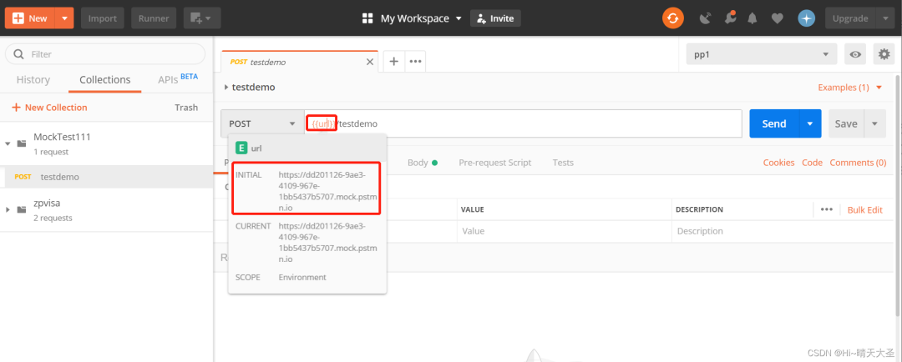Open the Code link

coord(813,163)
